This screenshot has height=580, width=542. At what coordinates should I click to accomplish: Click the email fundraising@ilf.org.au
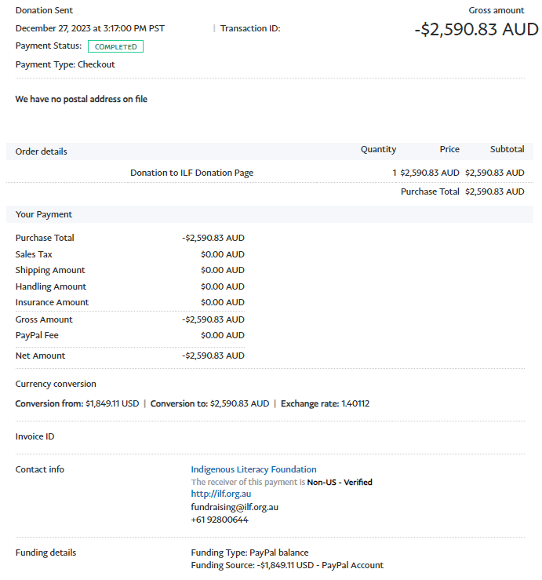point(235,507)
